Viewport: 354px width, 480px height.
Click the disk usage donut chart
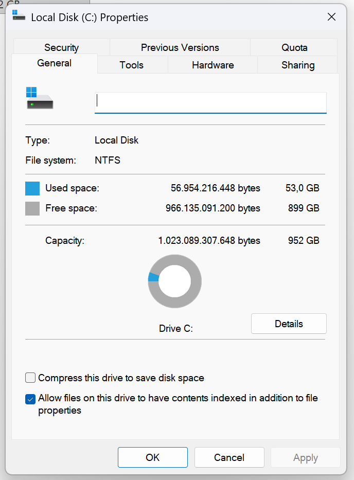click(x=175, y=281)
